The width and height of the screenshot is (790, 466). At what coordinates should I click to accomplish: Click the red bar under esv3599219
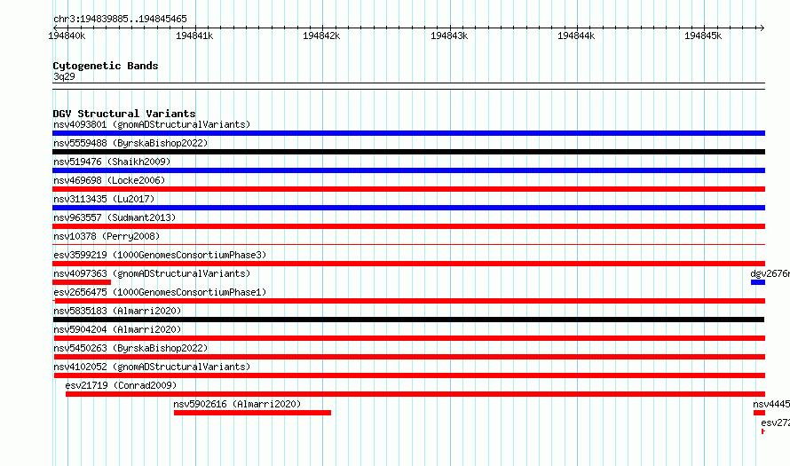pyautogui.click(x=408, y=264)
